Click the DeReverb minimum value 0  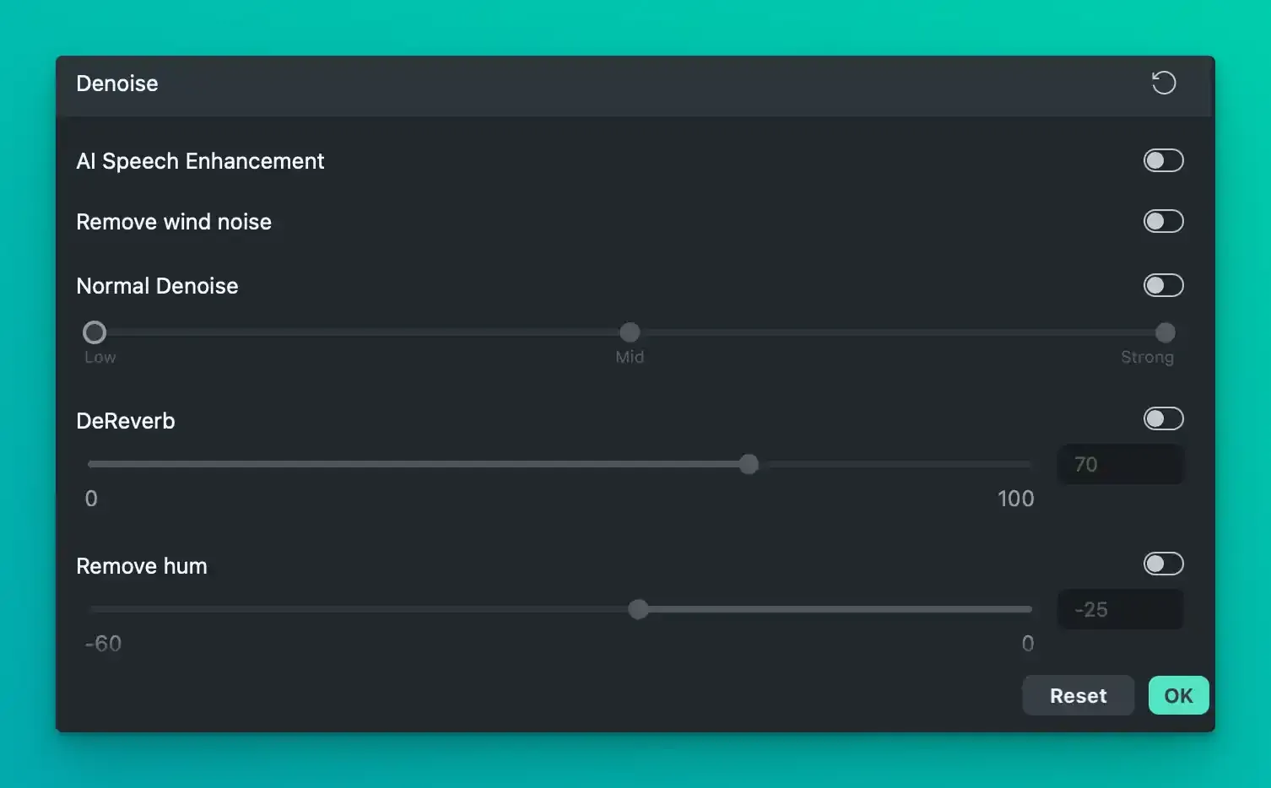click(x=91, y=499)
